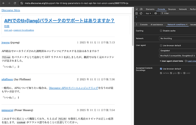Screen dimensions: 196x125
Task: Open pmusaraj's user profile link
Action: (7, 110)
